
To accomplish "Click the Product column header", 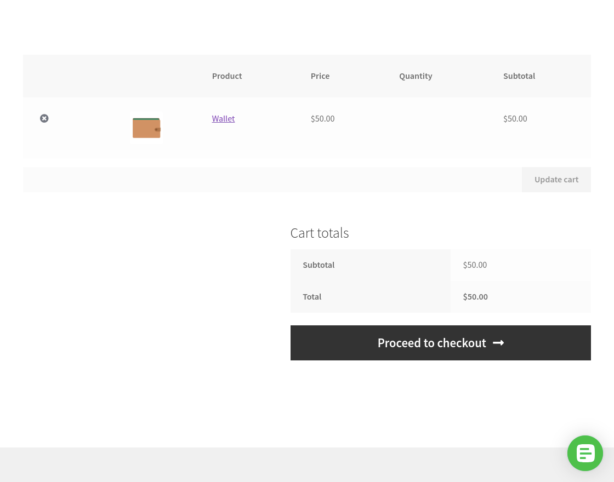I will (226, 76).
